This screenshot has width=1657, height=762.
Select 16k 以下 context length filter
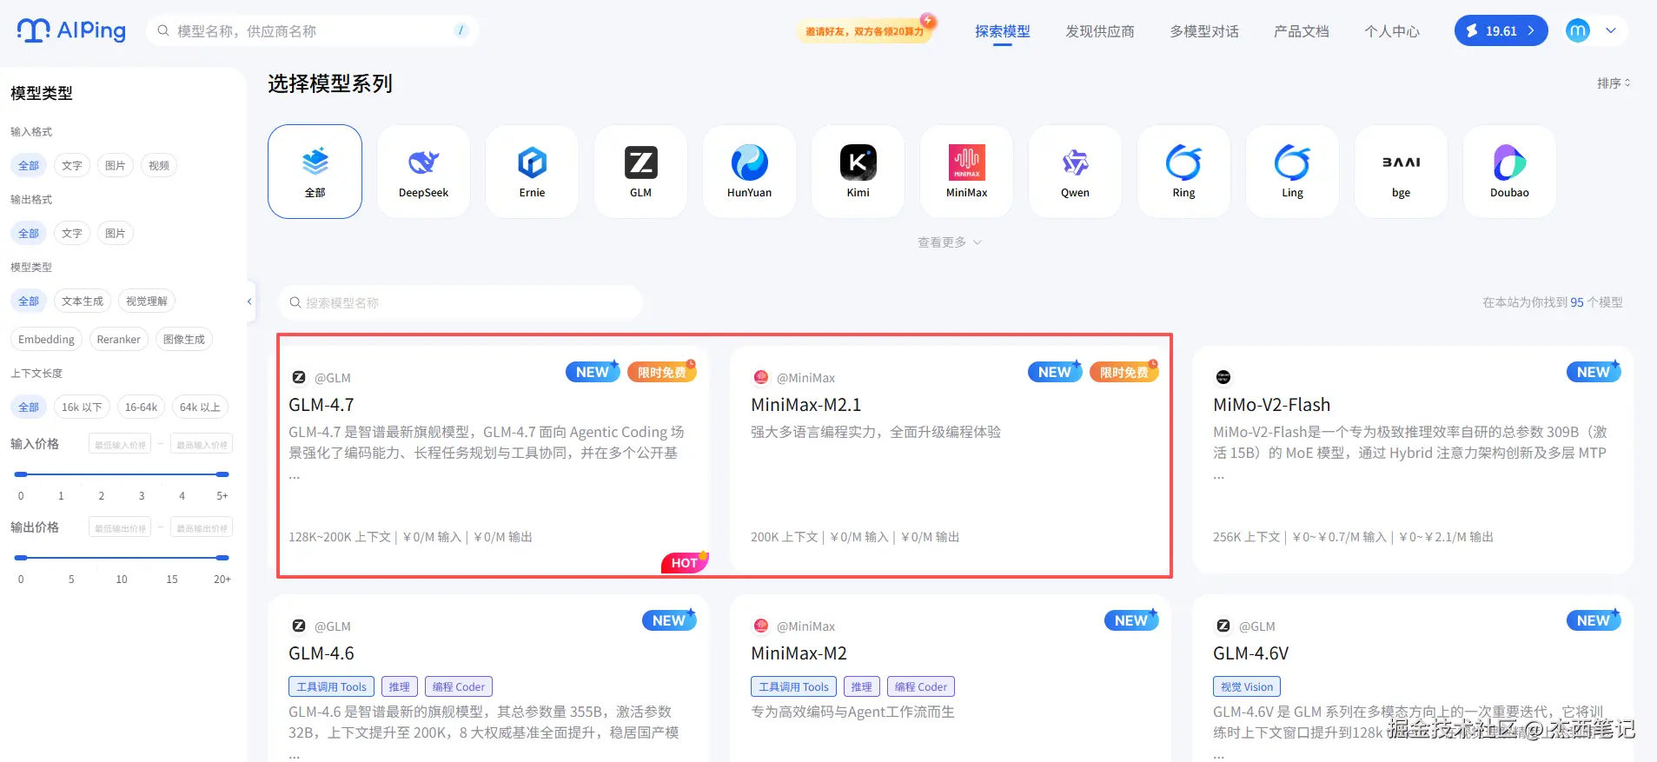[82, 407]
